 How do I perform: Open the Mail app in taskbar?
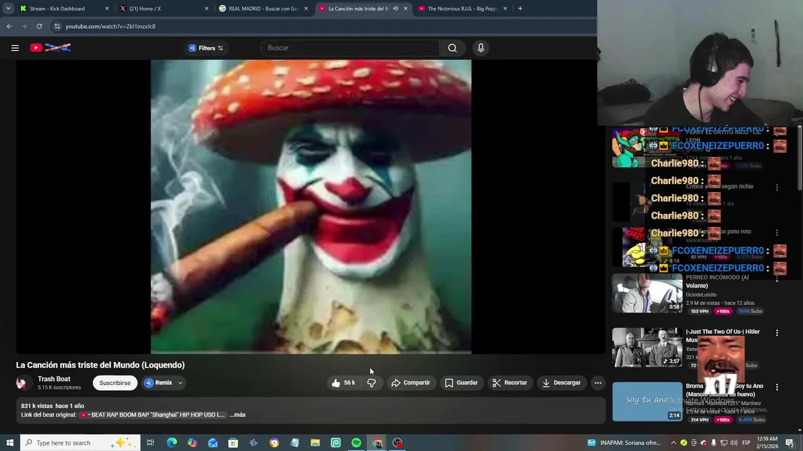213,443
